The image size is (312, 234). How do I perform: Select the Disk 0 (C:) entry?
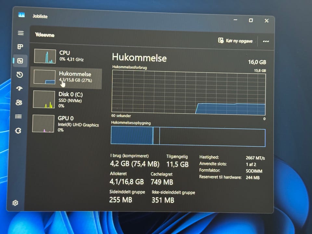66,99
